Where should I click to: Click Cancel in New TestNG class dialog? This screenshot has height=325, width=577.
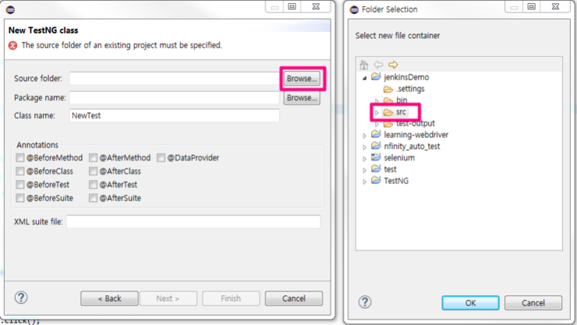pyautogui.click(x=294, y=299)
